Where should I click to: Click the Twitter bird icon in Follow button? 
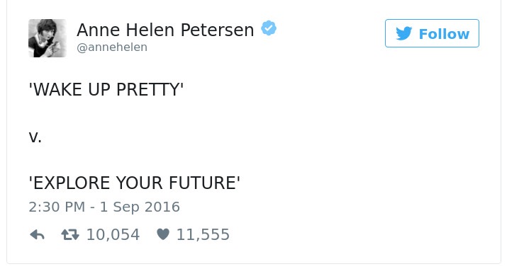coord(404,33)
